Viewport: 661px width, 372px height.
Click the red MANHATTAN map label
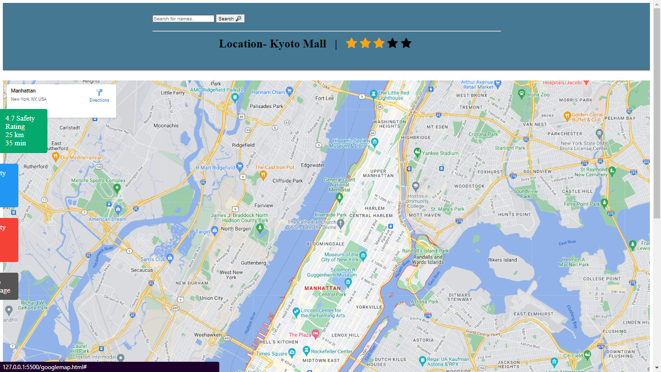click(x=322, y=288)
